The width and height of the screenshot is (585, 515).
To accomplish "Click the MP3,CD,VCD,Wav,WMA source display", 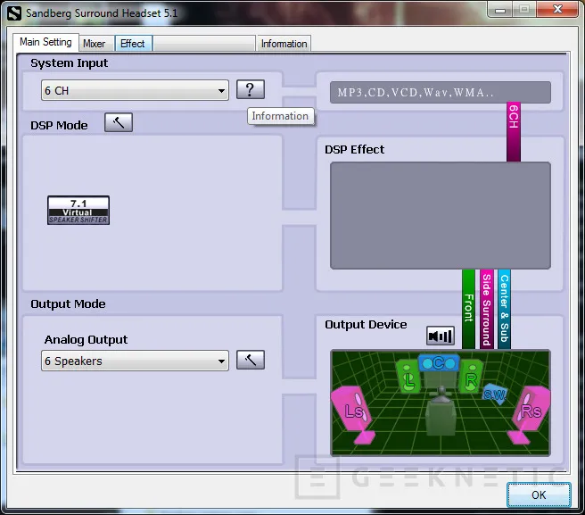I will click(x=441, y=92).
